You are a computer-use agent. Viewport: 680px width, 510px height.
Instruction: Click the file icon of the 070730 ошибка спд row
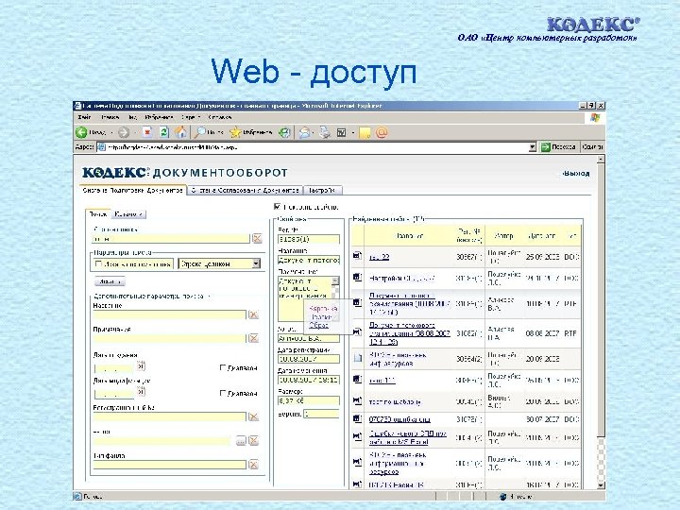[357, 419]
